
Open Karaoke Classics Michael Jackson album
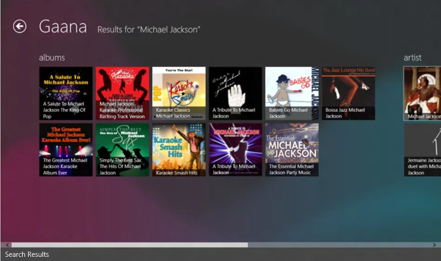179,93
